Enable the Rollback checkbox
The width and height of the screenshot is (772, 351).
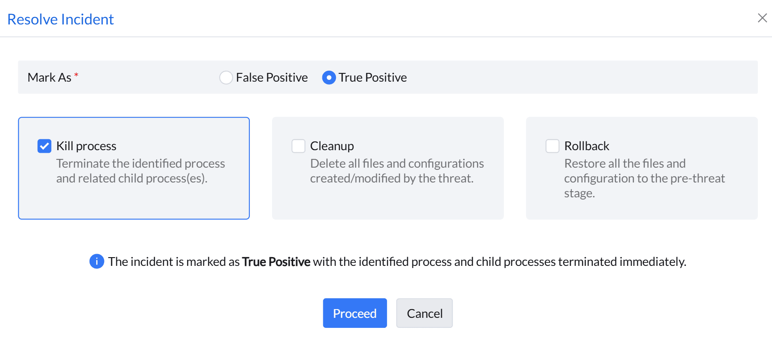pos(552,146)
